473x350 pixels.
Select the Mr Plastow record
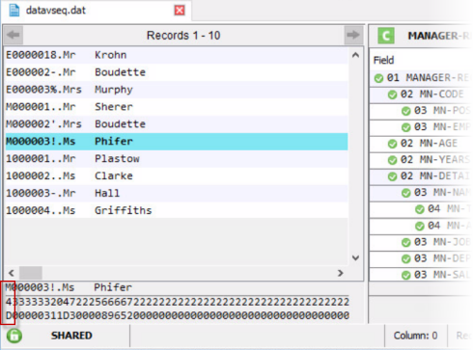177,159
